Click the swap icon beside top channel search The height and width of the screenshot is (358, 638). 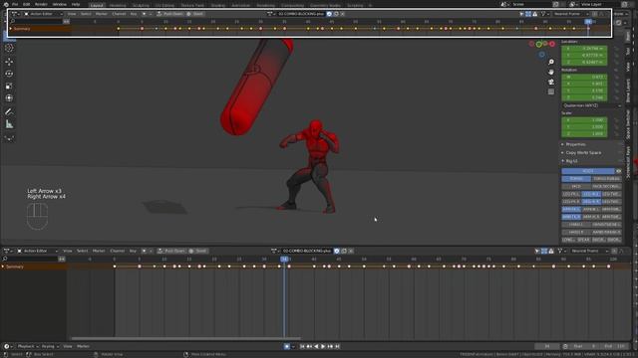[66, 21]
